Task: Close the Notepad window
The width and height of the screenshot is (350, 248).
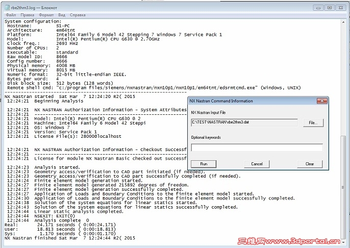Action: point(341,8)
